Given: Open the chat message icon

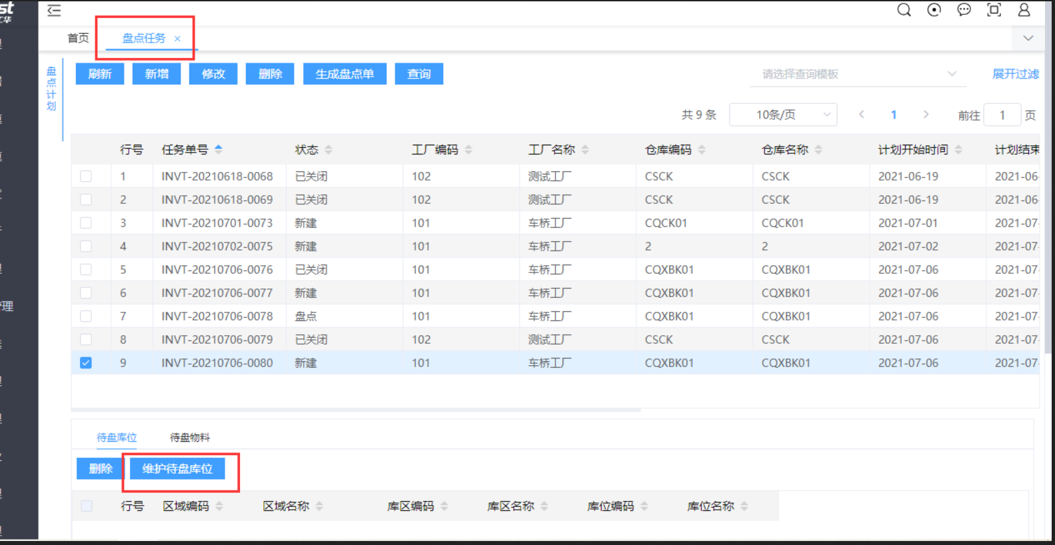Looking at the screenshot, I should pos(964,10).
